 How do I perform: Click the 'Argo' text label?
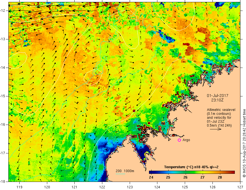point(186,140)
